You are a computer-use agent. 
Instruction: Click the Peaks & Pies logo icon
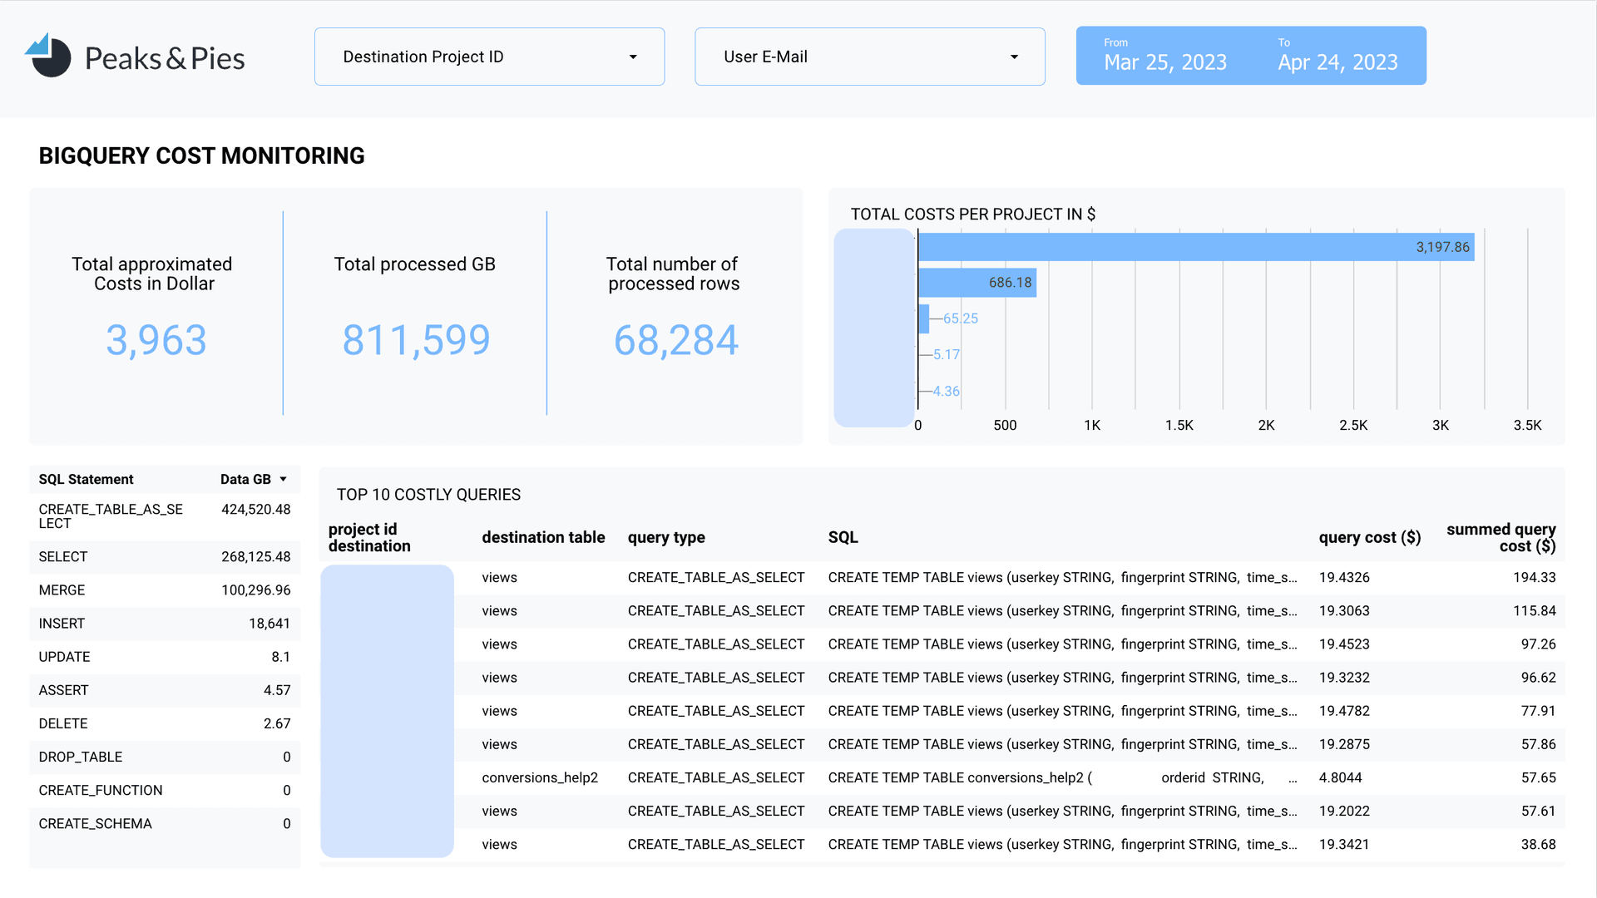click(x=49, y=57)
